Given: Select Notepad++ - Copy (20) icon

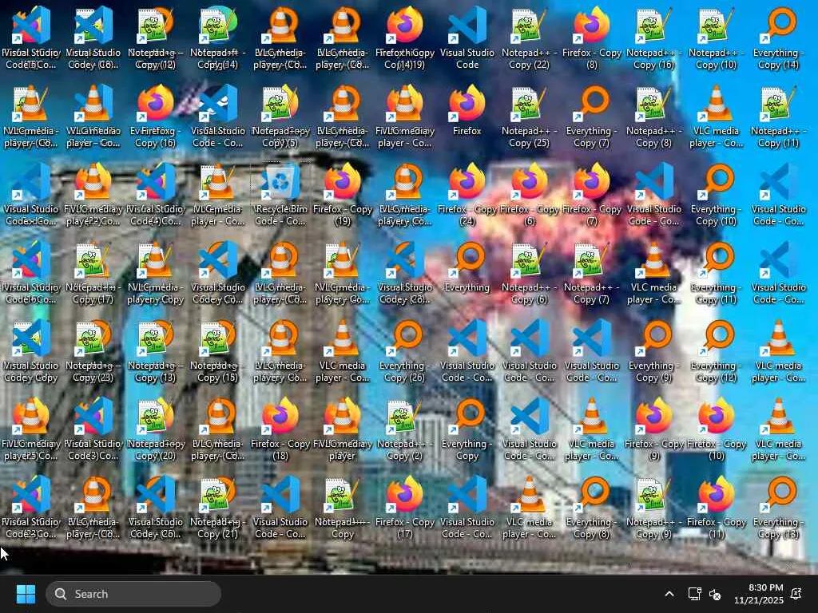Looking at the screenshot, I should coord(156,429).
